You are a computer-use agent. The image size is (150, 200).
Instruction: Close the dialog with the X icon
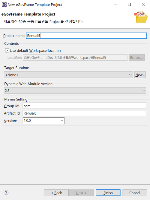143,5
